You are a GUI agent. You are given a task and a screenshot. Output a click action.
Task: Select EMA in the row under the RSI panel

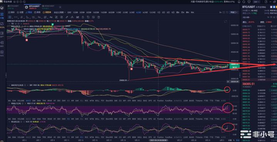point(14,119)
